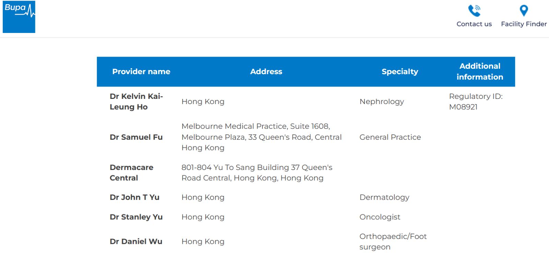
Task: Select provider Dr Samuel Fu
Action: click(136, 137)
